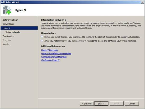Open Hyper-V Installation Prerequisites link
Viewport: 145px width, 109px height.
pyautogui.click(x=56, y=54)
